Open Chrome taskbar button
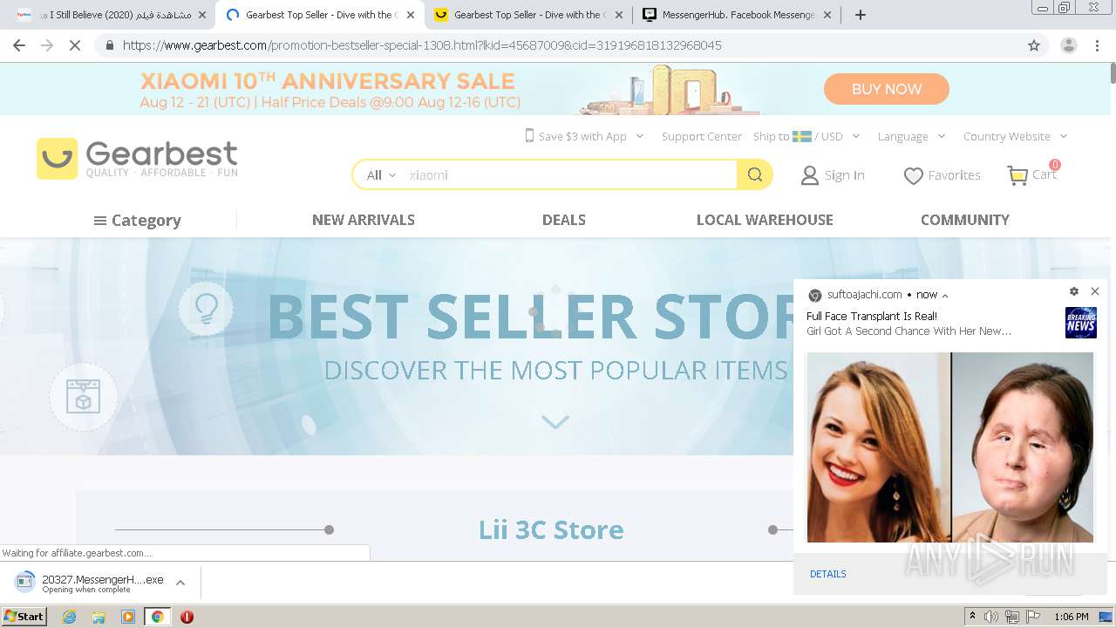 click(157, 617)
